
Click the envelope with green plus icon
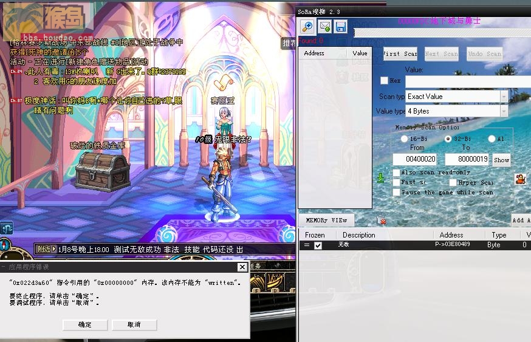(325, 26)
